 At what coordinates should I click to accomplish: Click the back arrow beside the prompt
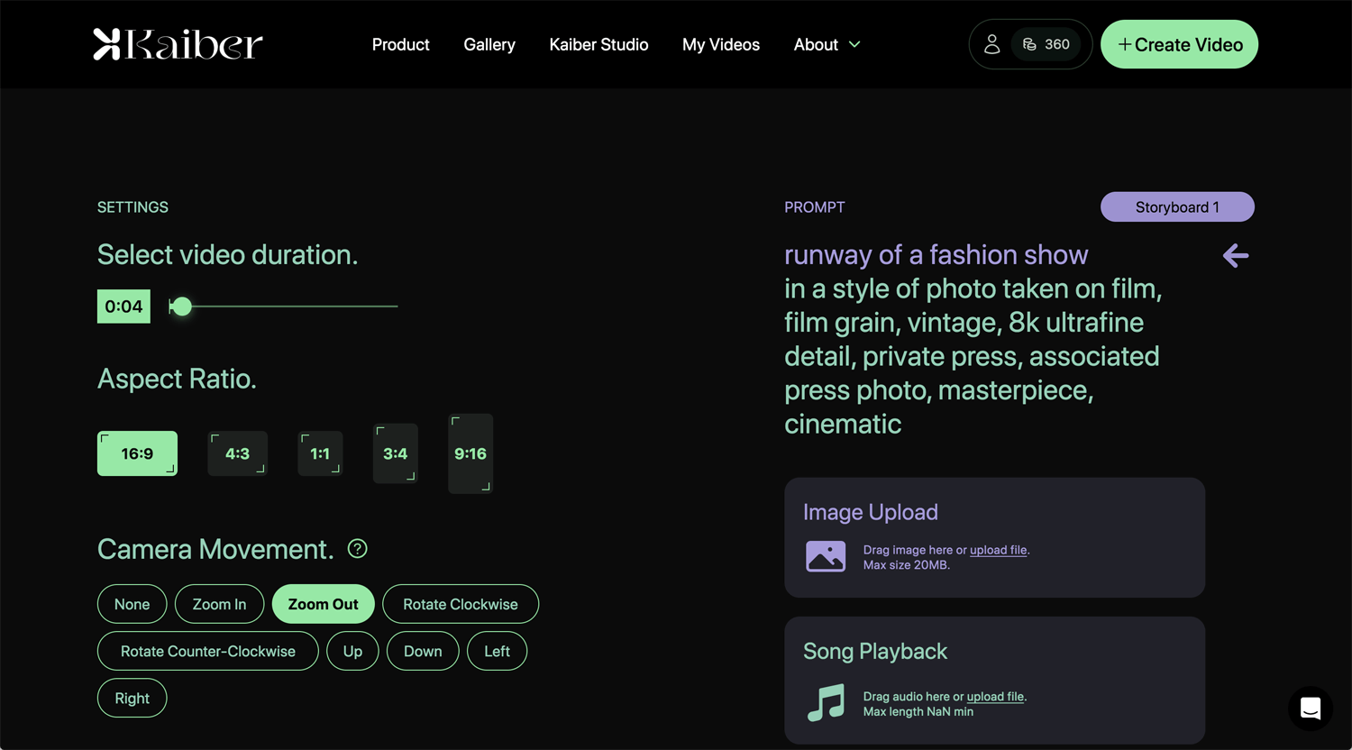[1236, 256]
